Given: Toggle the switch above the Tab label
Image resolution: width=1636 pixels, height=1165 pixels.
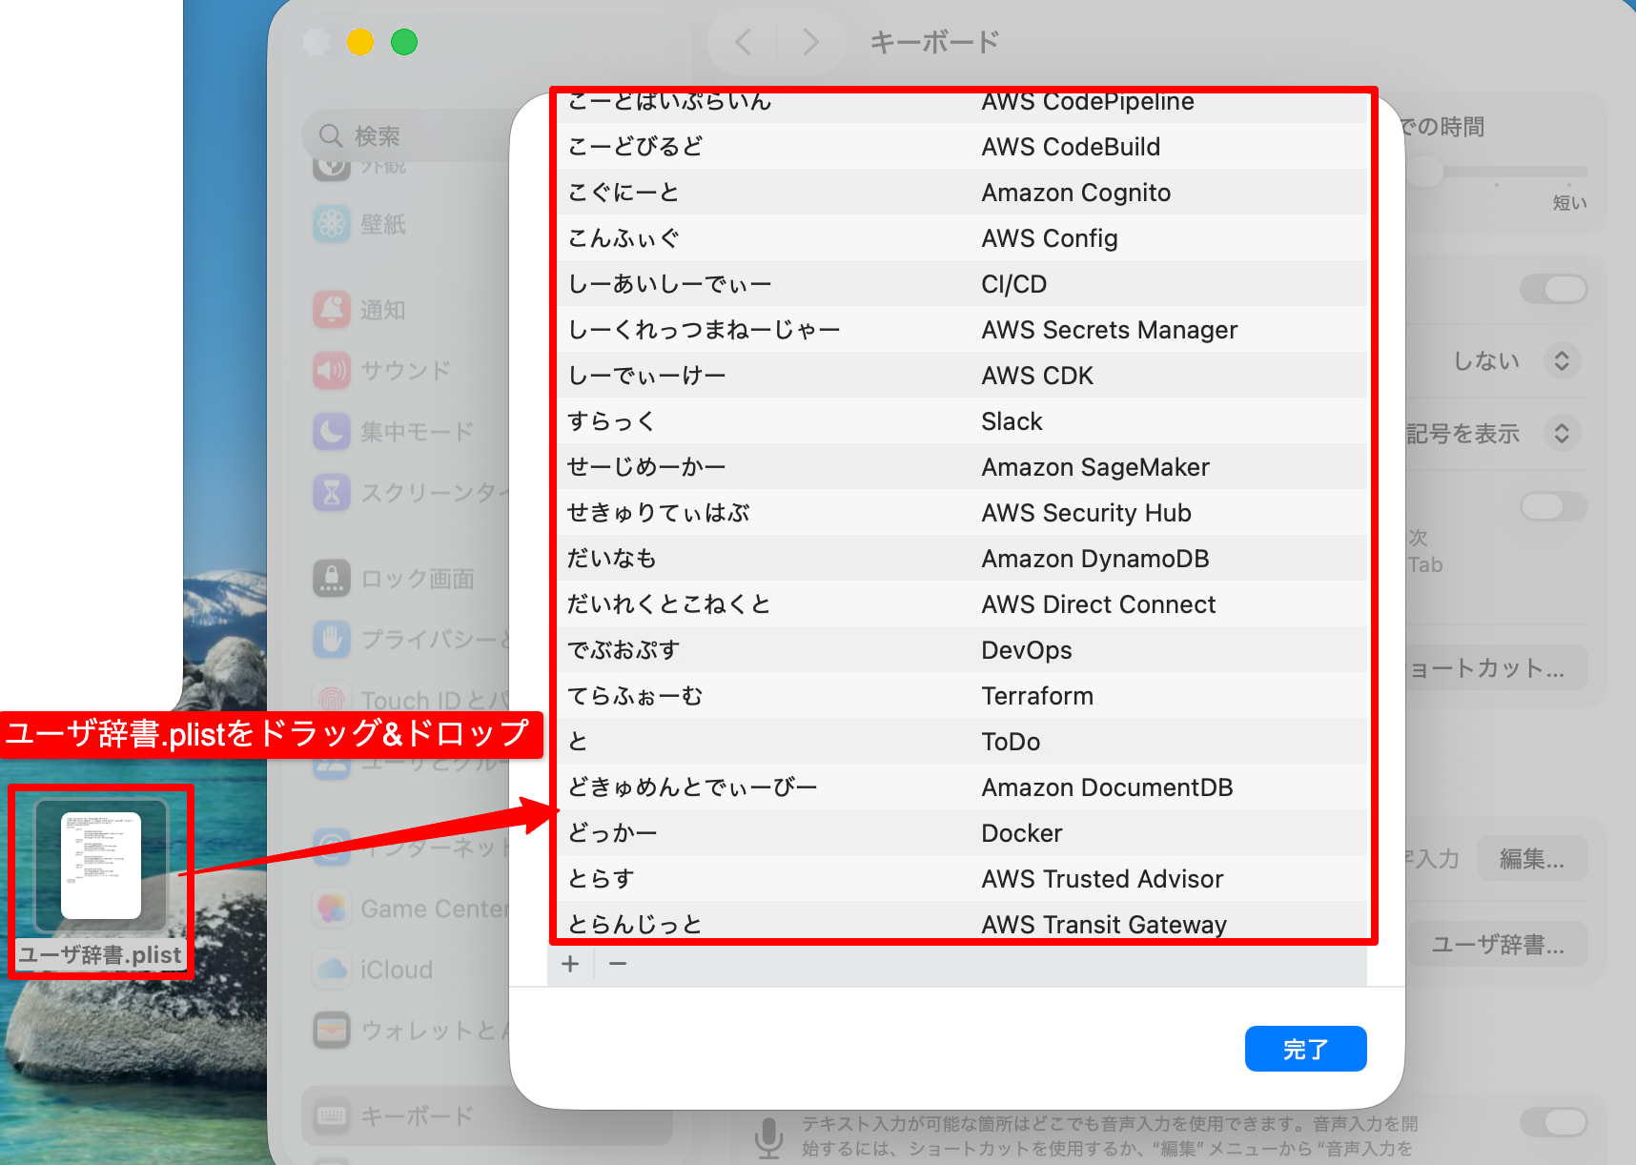Looking at the screenshot, I should pyautogui.click(x=1554, y=506).
